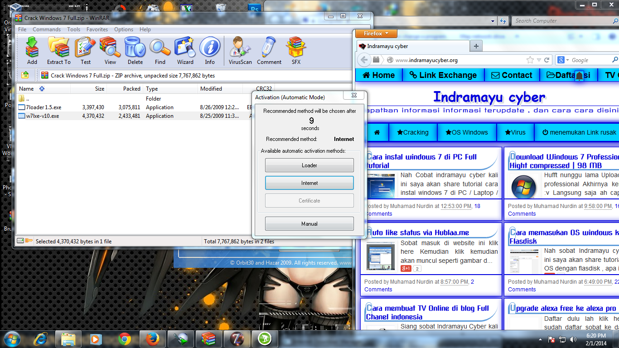Click the SFX icon in WinRAR
The width and height of the screenshot is (619, 348).
(296, 51)
